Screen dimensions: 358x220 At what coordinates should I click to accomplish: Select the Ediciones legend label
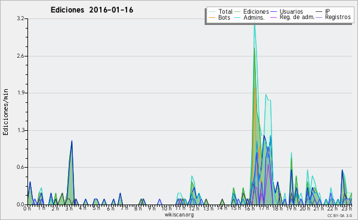(256, 11)
